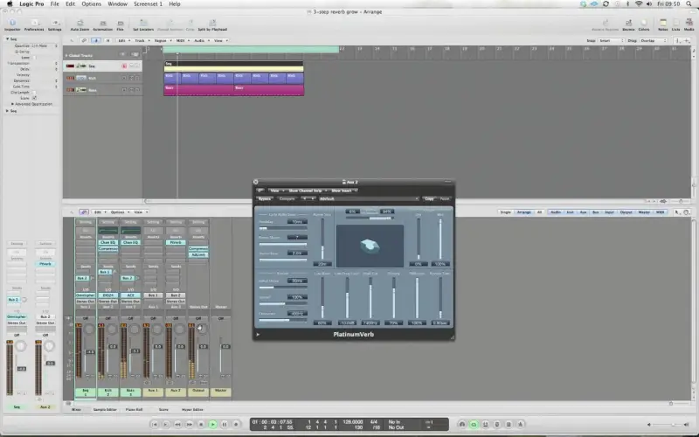Toggle the Loop checkbox in Inspector
This screenshot has height=437, width=699.
point(34,58)
